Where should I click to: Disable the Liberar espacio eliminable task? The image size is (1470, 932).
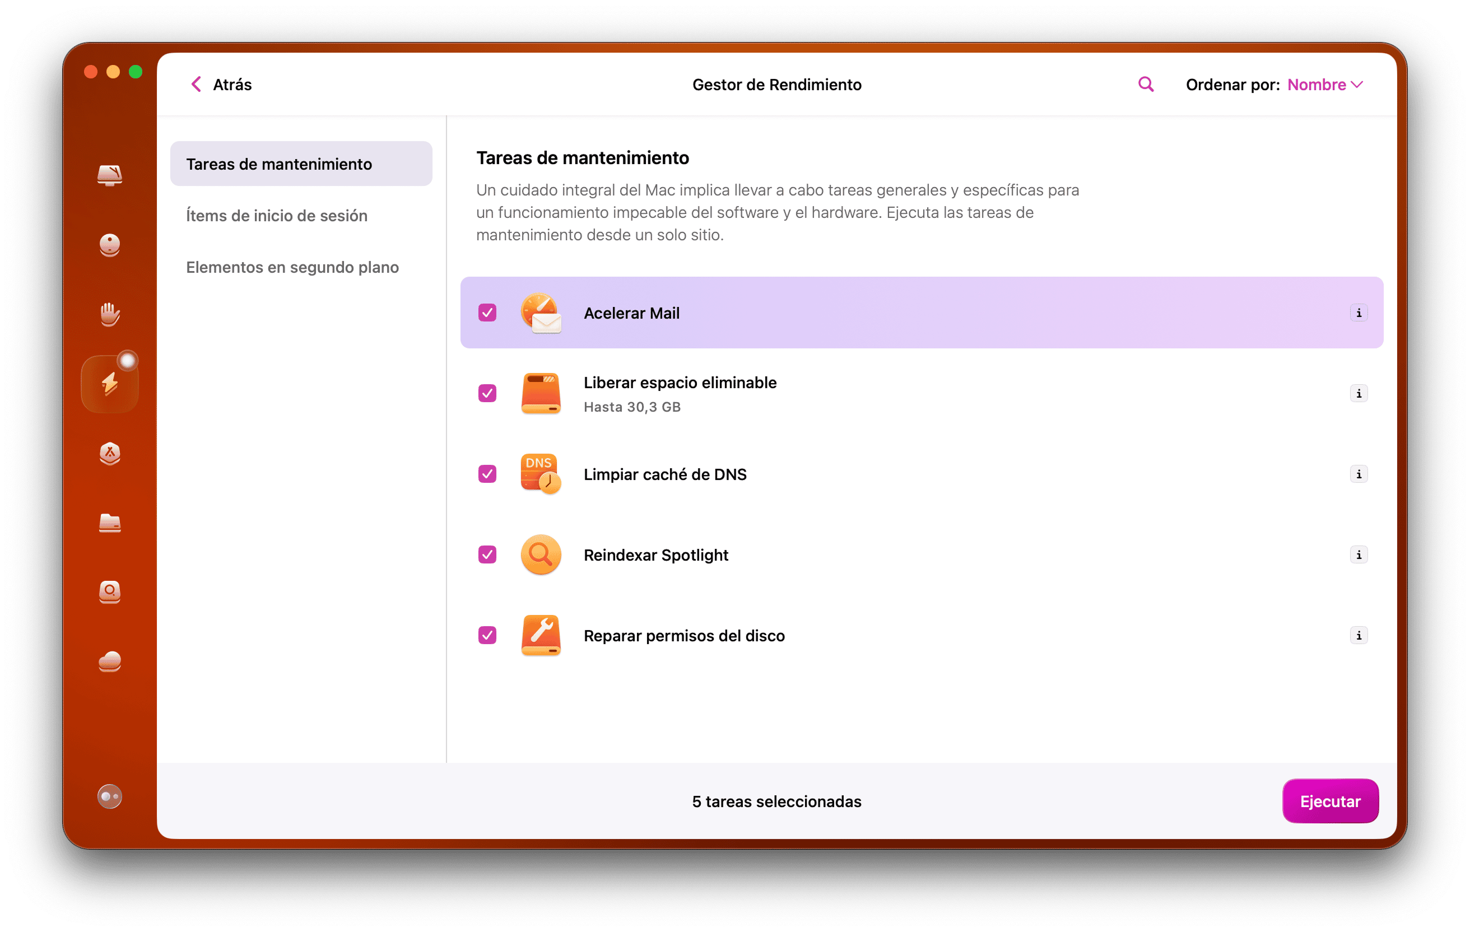coord(487,394)
